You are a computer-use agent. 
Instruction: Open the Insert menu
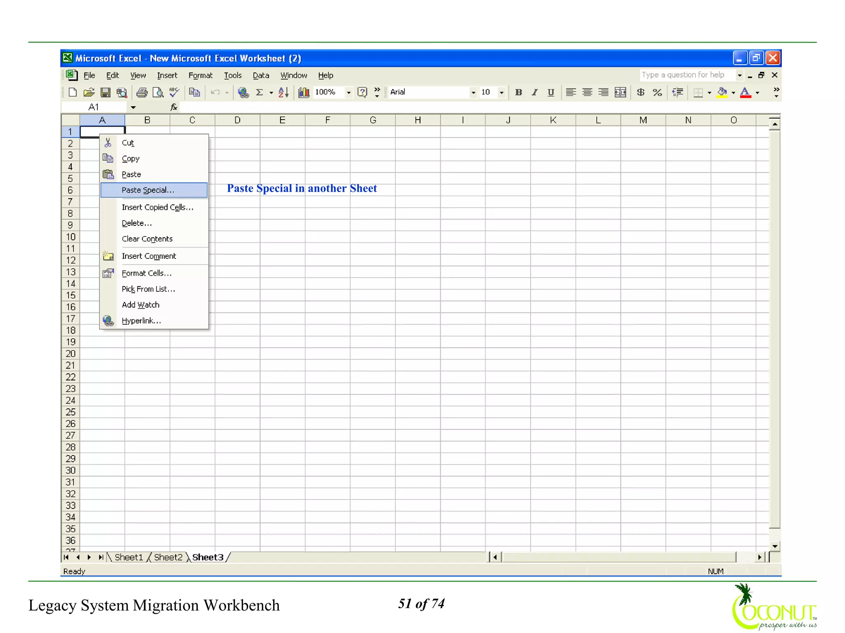point(167,75)
